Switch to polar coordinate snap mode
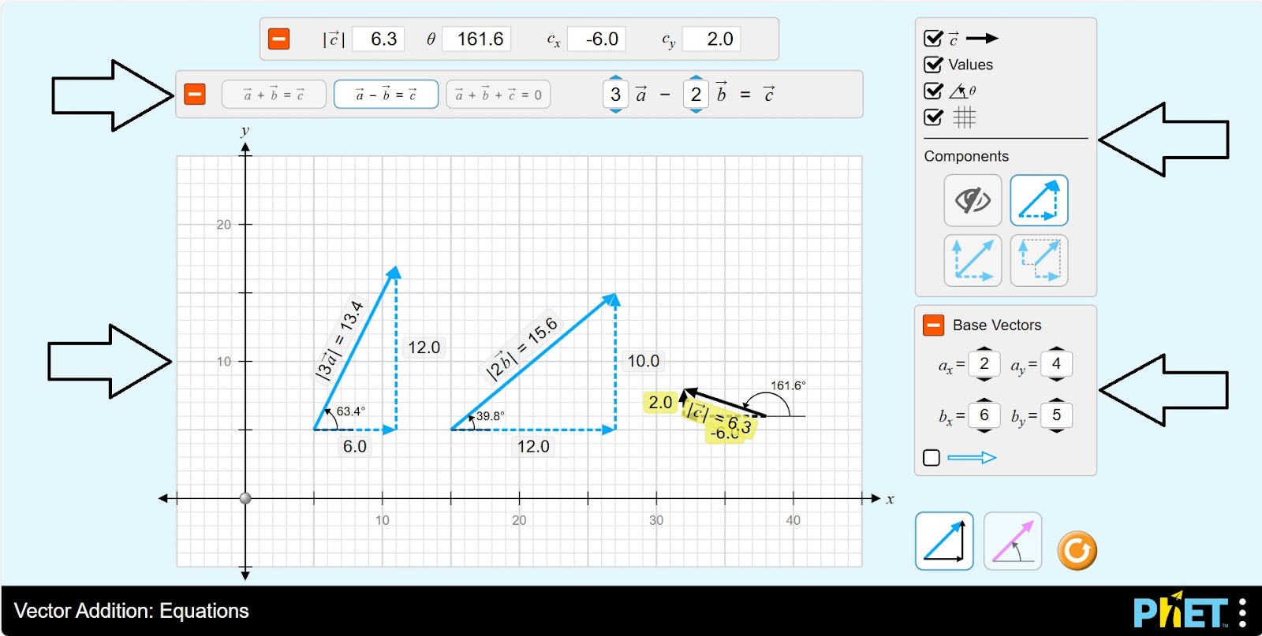The width and height of the screenshot is (1262, 636). click(1013, 541)
